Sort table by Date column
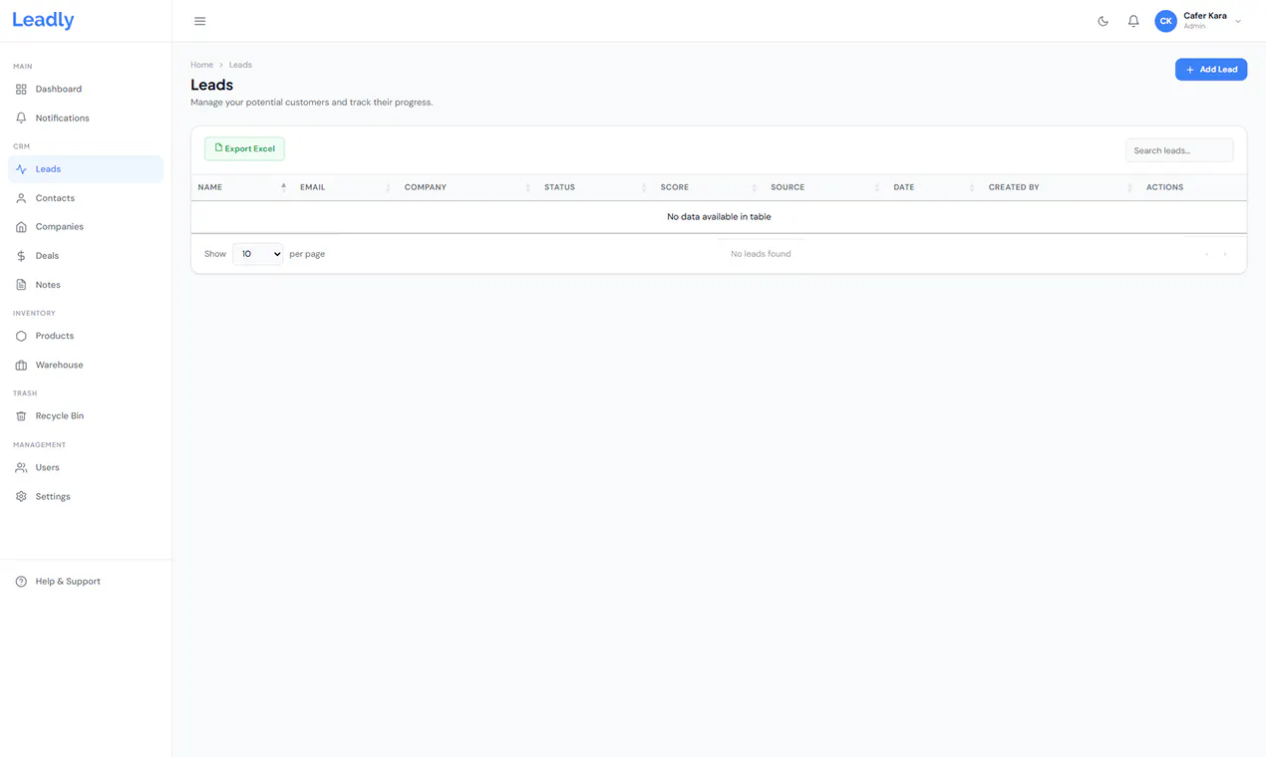1266x757 pixels. point(934,187)
